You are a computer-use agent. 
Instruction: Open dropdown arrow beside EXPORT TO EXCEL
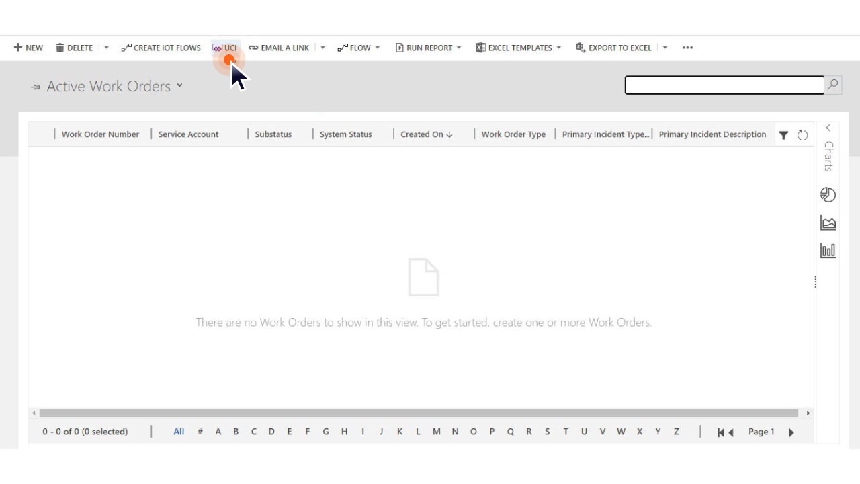665,48
